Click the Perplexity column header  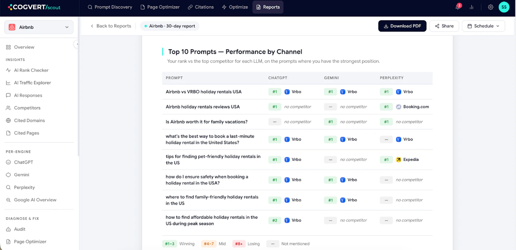point(392,78)
